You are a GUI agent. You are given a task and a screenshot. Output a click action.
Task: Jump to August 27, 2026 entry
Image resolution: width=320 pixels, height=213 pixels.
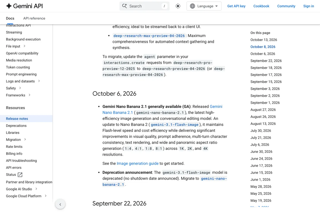(263, 110)
